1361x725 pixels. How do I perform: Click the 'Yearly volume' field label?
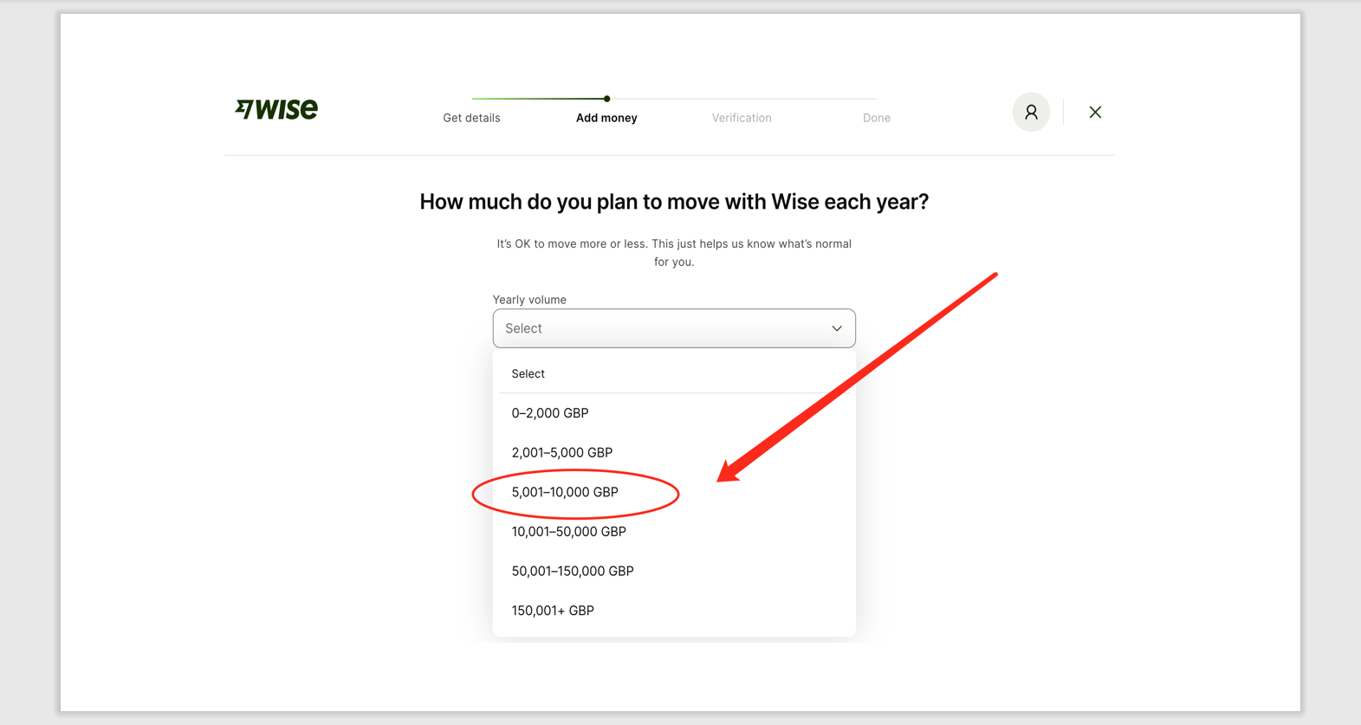[x=529, y=300]
